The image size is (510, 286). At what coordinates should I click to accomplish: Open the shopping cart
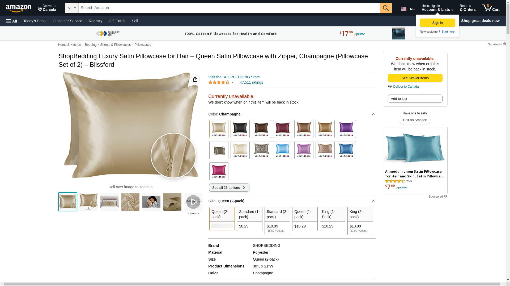click(491, 8)
